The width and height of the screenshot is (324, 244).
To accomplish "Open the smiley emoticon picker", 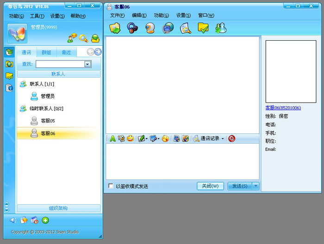I will [130, 139].
